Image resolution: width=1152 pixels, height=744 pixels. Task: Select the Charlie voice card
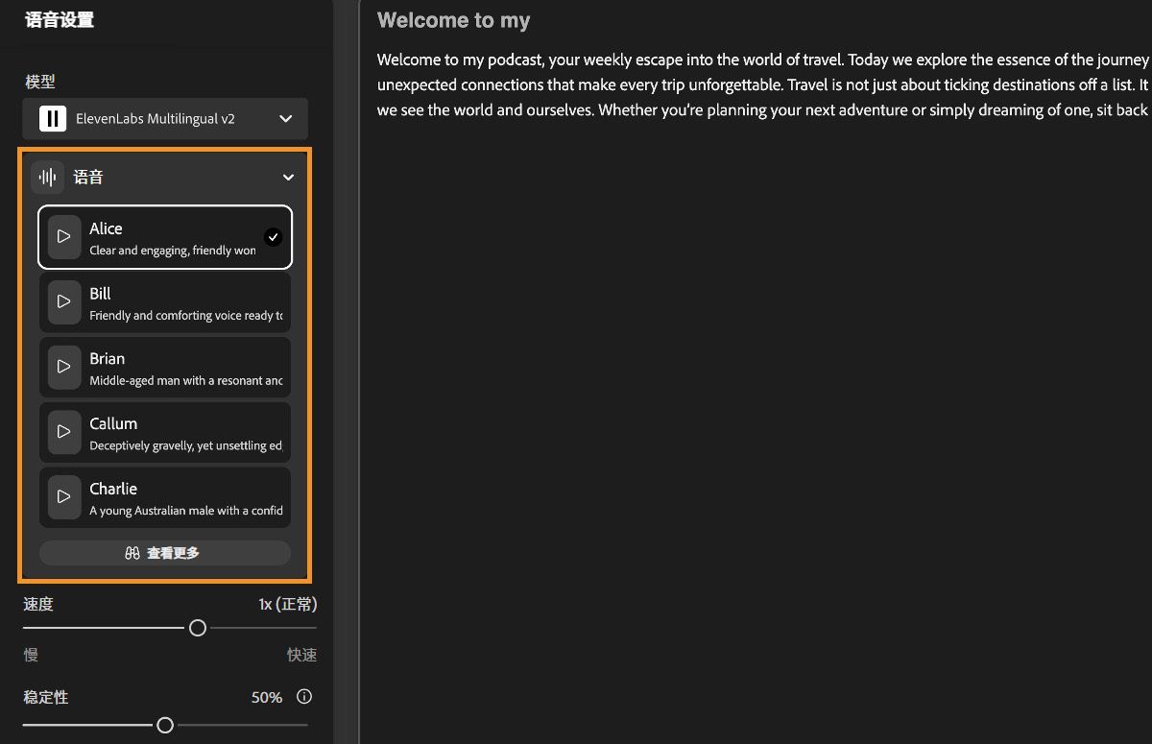(182, 496)
